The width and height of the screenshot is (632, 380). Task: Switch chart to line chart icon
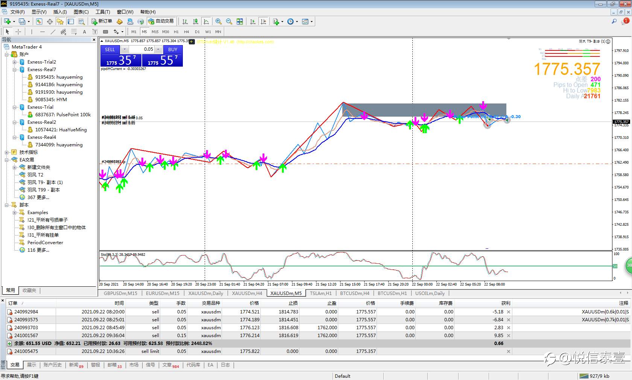pyautogui.click(x=206, y=21)
